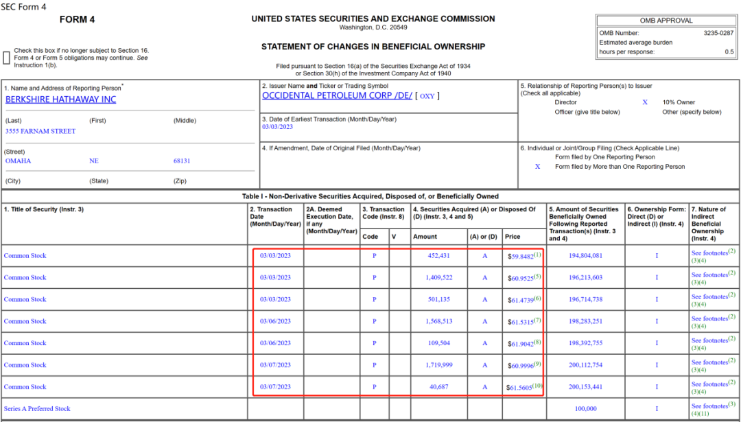The image size is (741, 422).
Task: Click the 3555 FARNAM STREET address text
Action: click(40, 131)
